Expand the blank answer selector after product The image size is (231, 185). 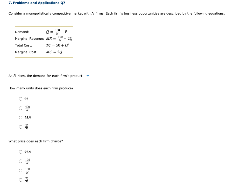pyautogui.click(x=87, y=76)
